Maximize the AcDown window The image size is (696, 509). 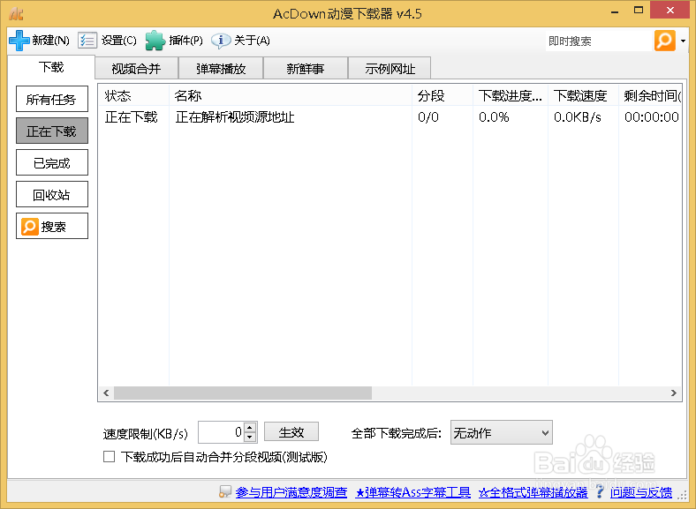[639, 11]
